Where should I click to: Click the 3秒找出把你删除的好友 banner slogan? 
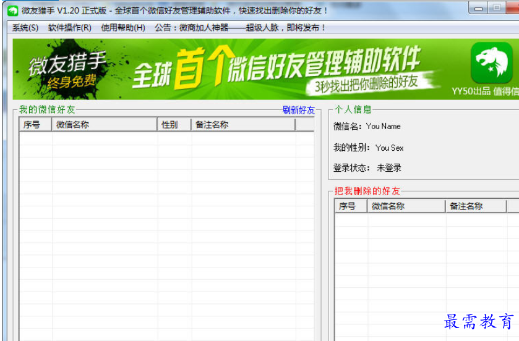click(366, 83)
